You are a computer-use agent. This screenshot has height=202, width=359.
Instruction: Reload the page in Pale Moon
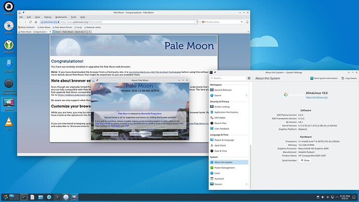tap(31, 22)
